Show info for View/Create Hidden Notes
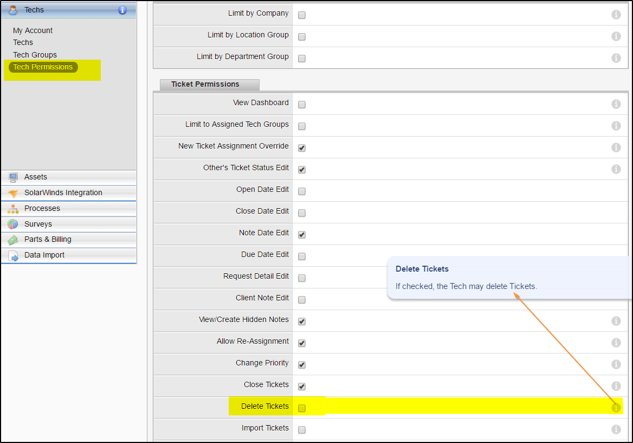 [x=616, y=321]
